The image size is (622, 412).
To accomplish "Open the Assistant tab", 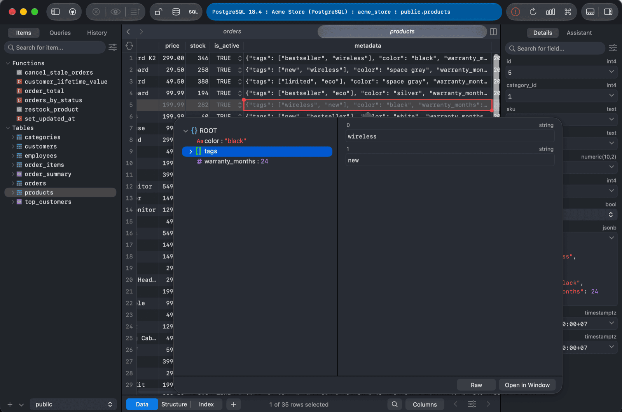I will 579,33.
